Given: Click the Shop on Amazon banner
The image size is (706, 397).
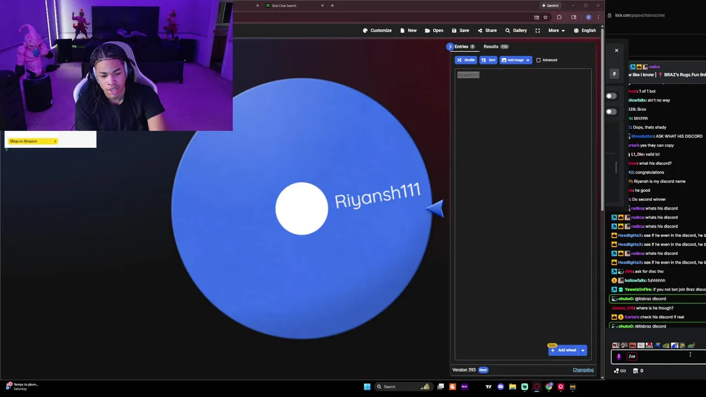Looking at the screenshot, I should 33,141.
